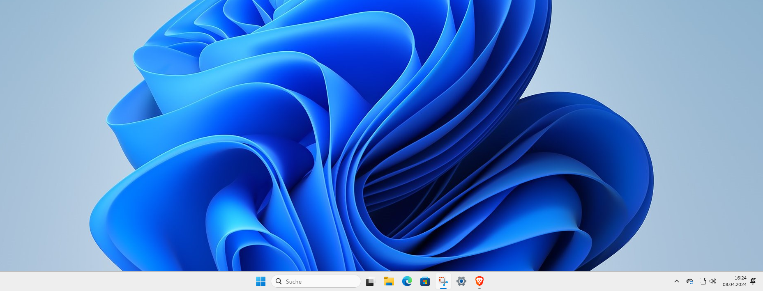Open Microsoft Edge browser

tap(407, 281)
